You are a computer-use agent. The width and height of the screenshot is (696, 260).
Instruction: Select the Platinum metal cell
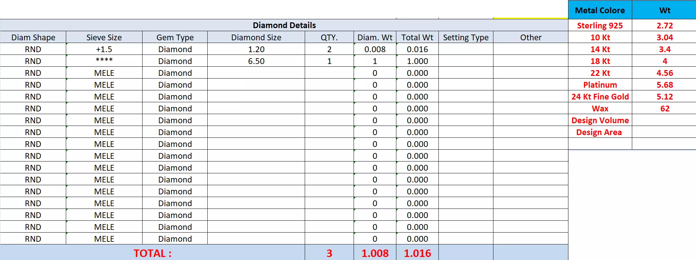point(600,85)
